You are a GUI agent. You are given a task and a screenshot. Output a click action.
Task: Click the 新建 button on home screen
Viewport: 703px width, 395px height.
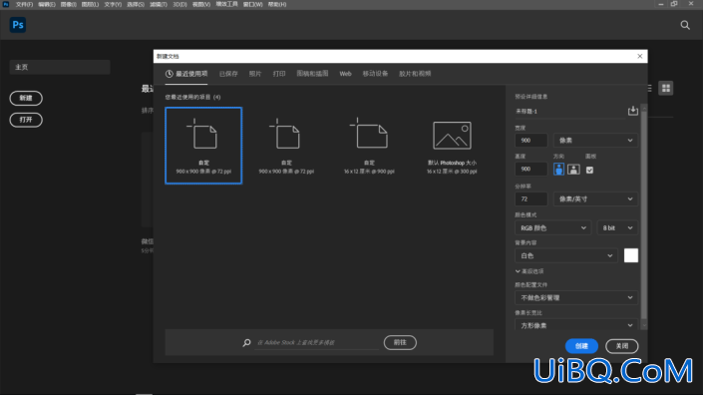[26, 98]
